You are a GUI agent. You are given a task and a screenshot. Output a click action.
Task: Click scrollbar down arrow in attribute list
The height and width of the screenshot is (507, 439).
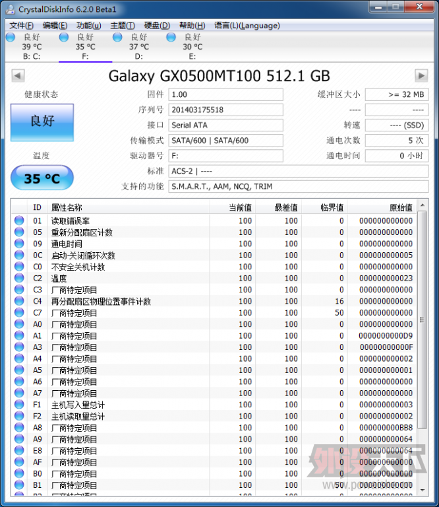423,490
